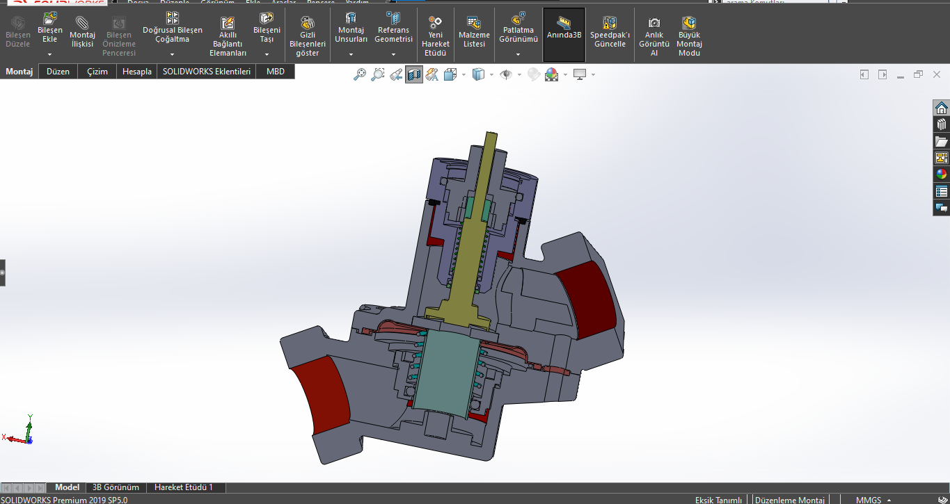Click the Edit Appearance sphere icon

pos(534,74)
